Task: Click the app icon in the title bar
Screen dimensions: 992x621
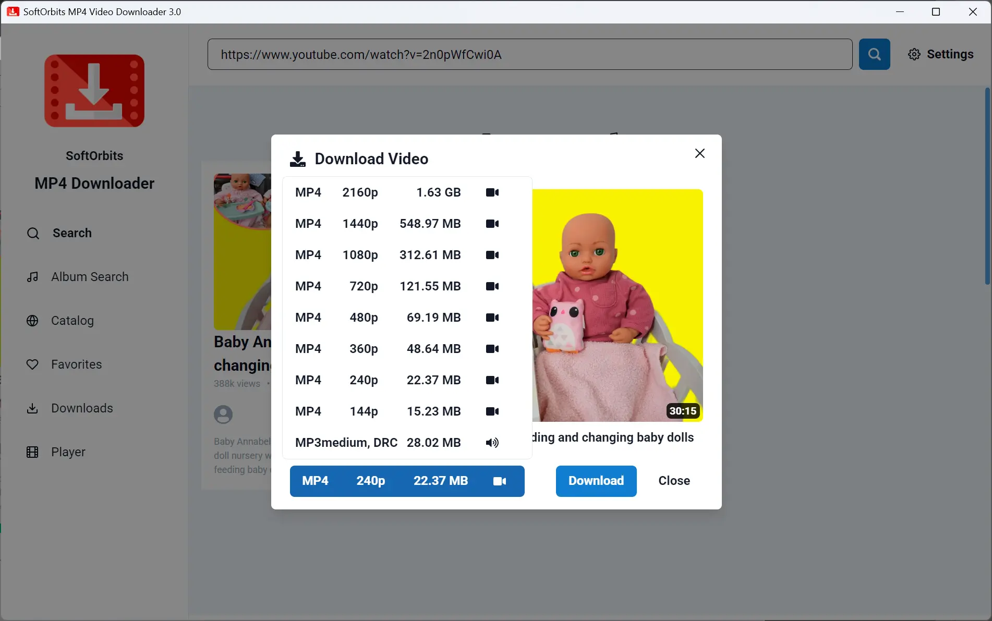Action: pos(13,11)
